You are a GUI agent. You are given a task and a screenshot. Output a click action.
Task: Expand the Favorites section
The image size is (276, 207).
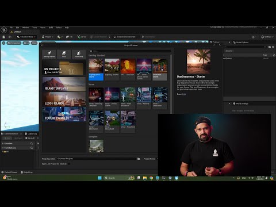click(3, 143)
